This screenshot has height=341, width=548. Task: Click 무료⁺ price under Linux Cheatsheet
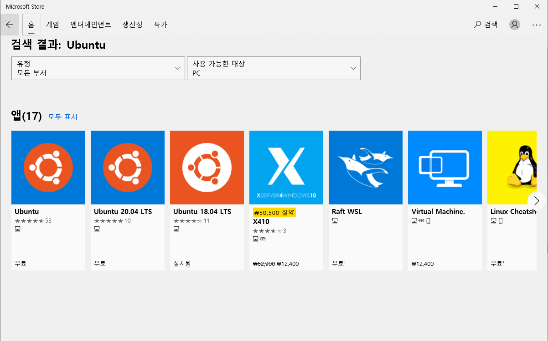point(497,264)
